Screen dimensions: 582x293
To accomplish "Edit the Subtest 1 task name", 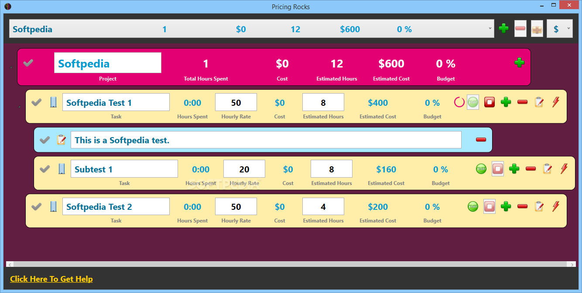I will [124, 169].
